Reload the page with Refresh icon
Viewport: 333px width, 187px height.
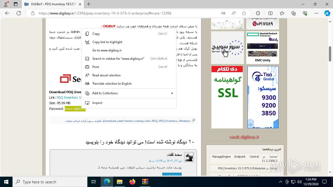tap(19, 13)
